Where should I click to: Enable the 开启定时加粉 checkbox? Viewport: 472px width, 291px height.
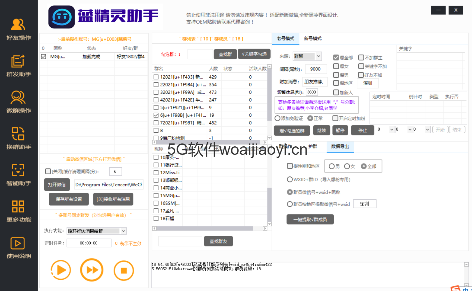[x=335, y=118]
